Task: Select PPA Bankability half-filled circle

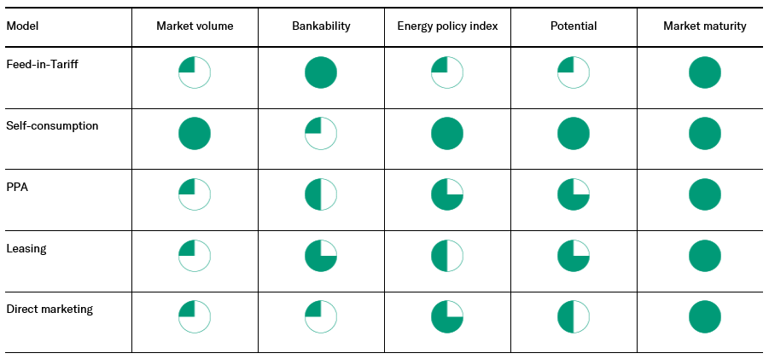Action: coord(321,194)
